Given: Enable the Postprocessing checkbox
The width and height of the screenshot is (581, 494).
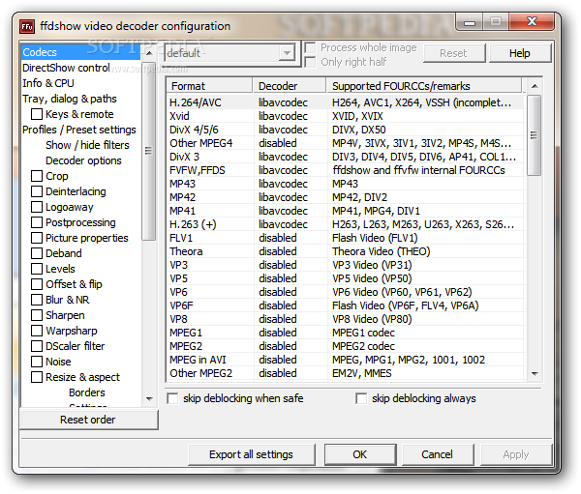Looking at the screenshot, I should tap(37, 222).
